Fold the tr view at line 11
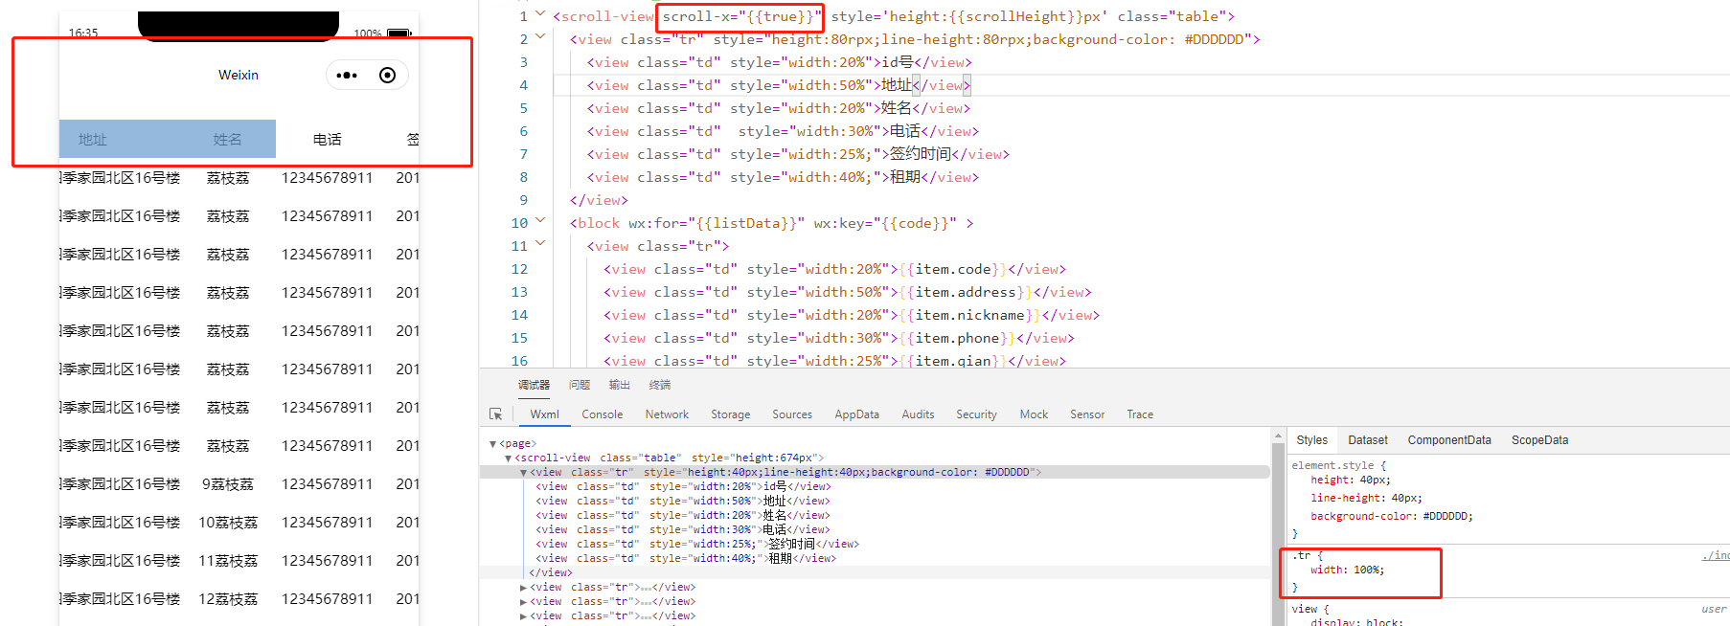The width and height of the screenshot is (1730, 626). click(x=540, y=243)
